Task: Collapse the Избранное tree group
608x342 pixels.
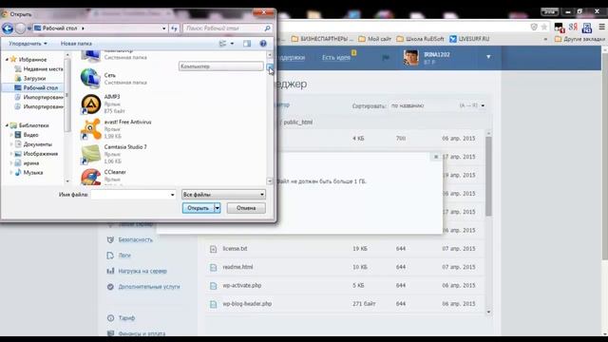Action: click(x=7, y=60)
